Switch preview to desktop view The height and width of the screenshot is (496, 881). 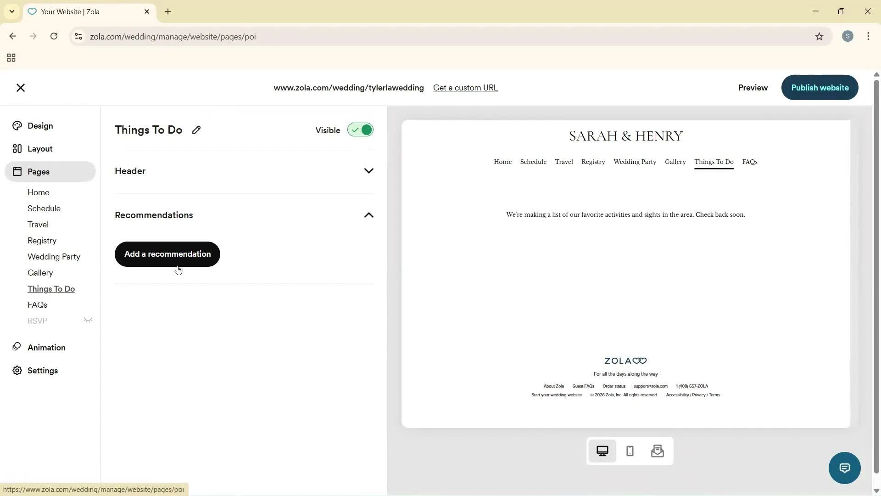point(602,451)
